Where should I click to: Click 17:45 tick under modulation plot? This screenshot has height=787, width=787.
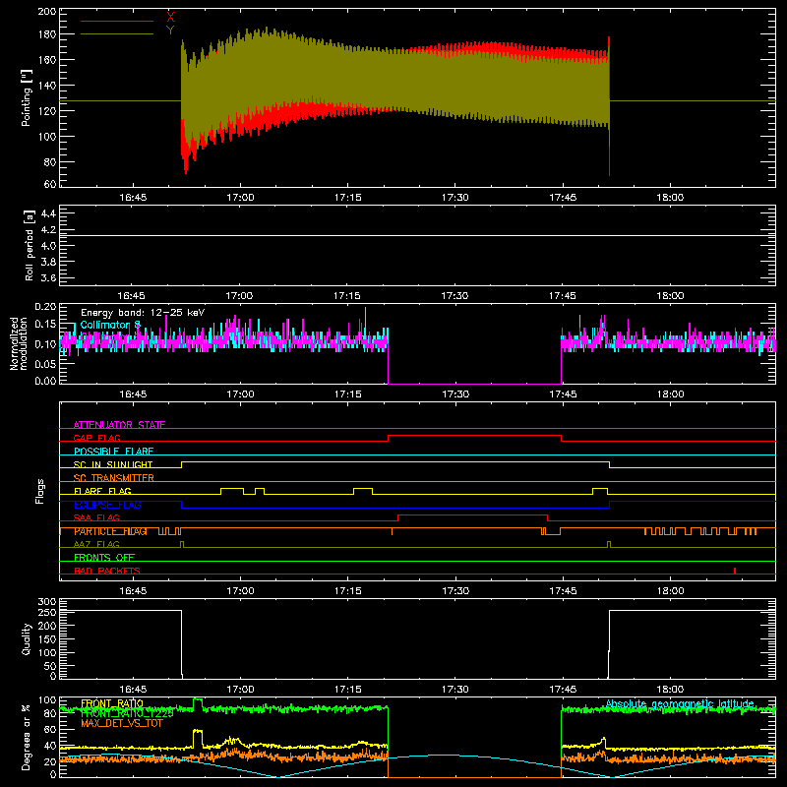coord(563,394)
